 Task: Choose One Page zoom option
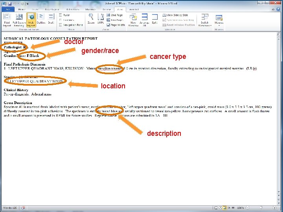(x=115, y=15)
